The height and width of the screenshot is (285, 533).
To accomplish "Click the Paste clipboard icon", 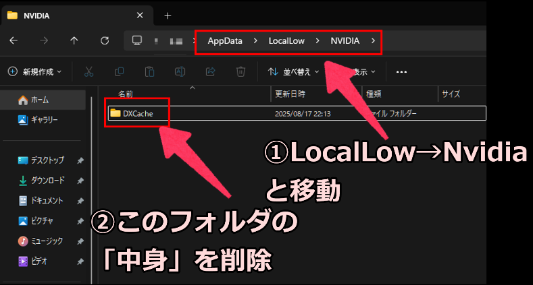I will click(149, 71).
